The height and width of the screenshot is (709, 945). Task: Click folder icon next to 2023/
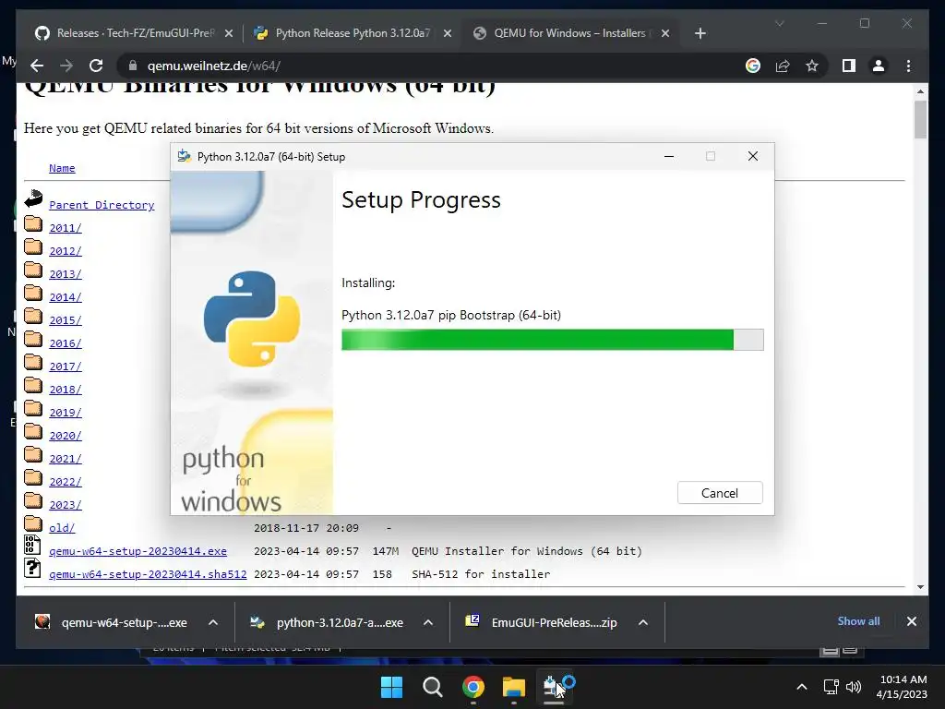33,500
